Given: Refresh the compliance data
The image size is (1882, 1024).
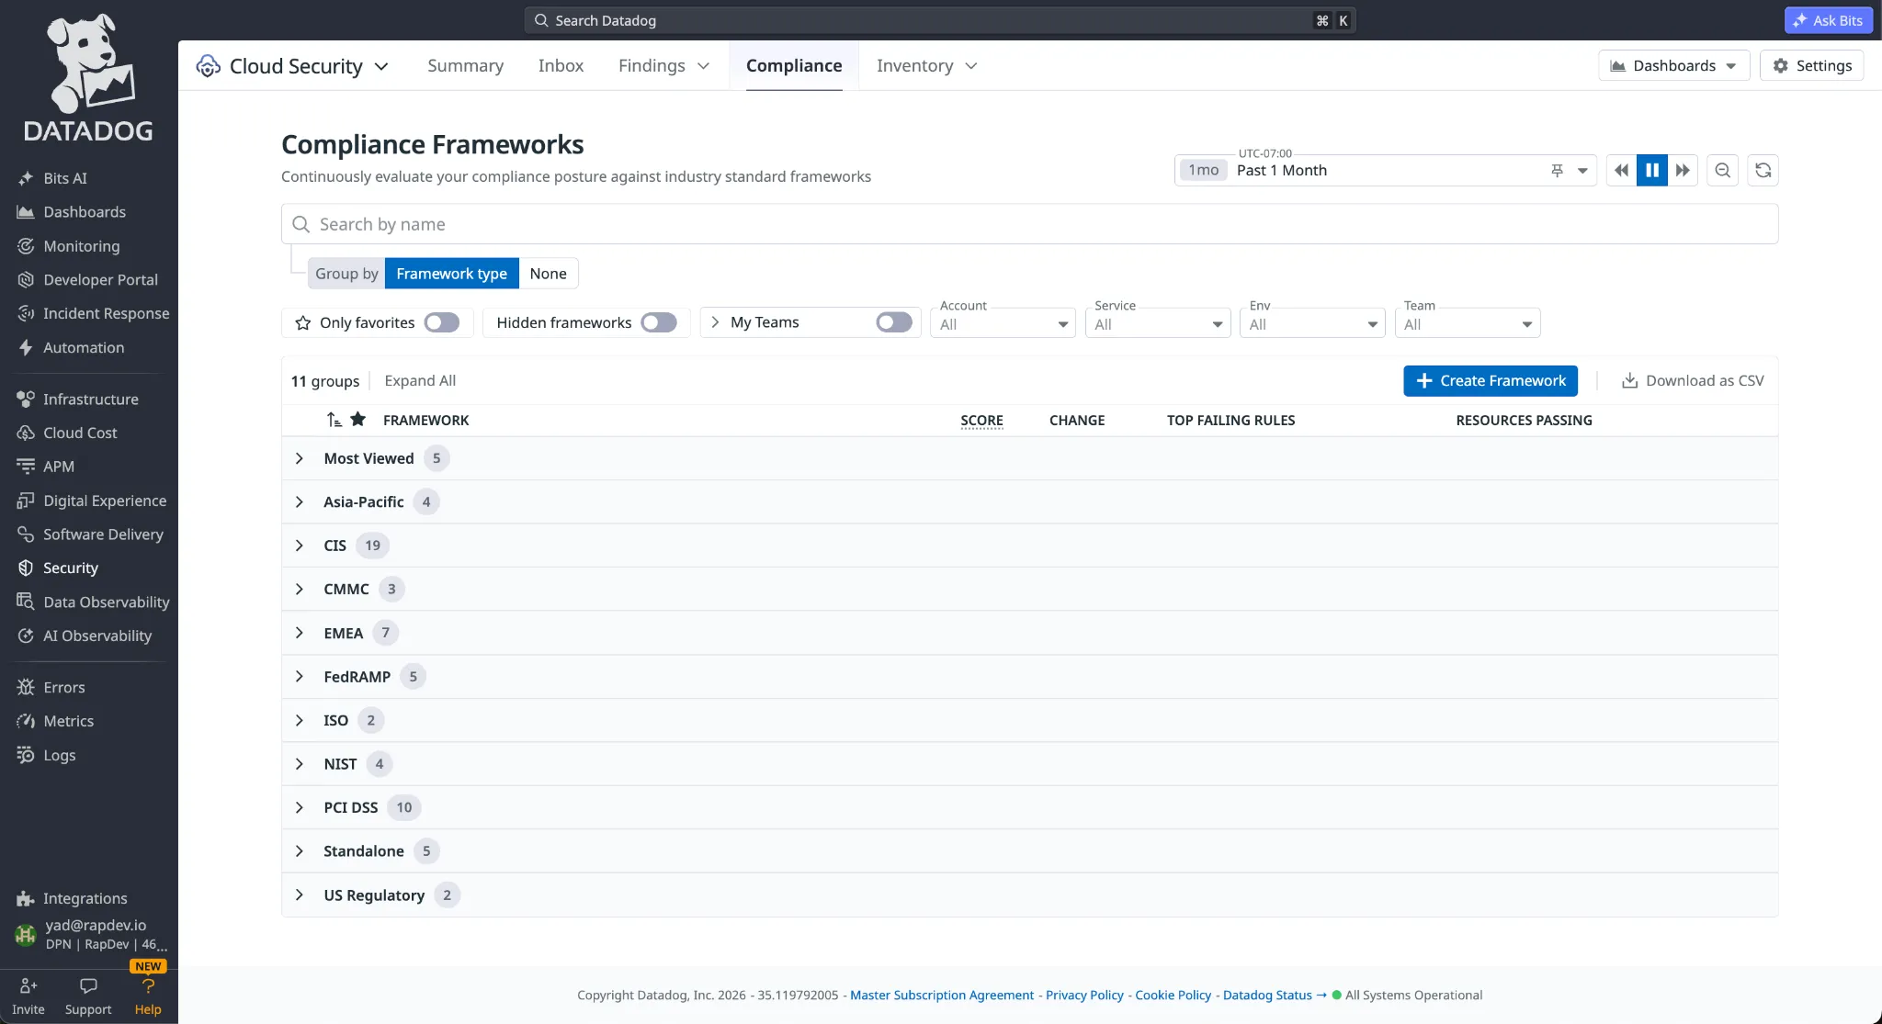Looking at the screenshot, I should (x=1763, y=170).
